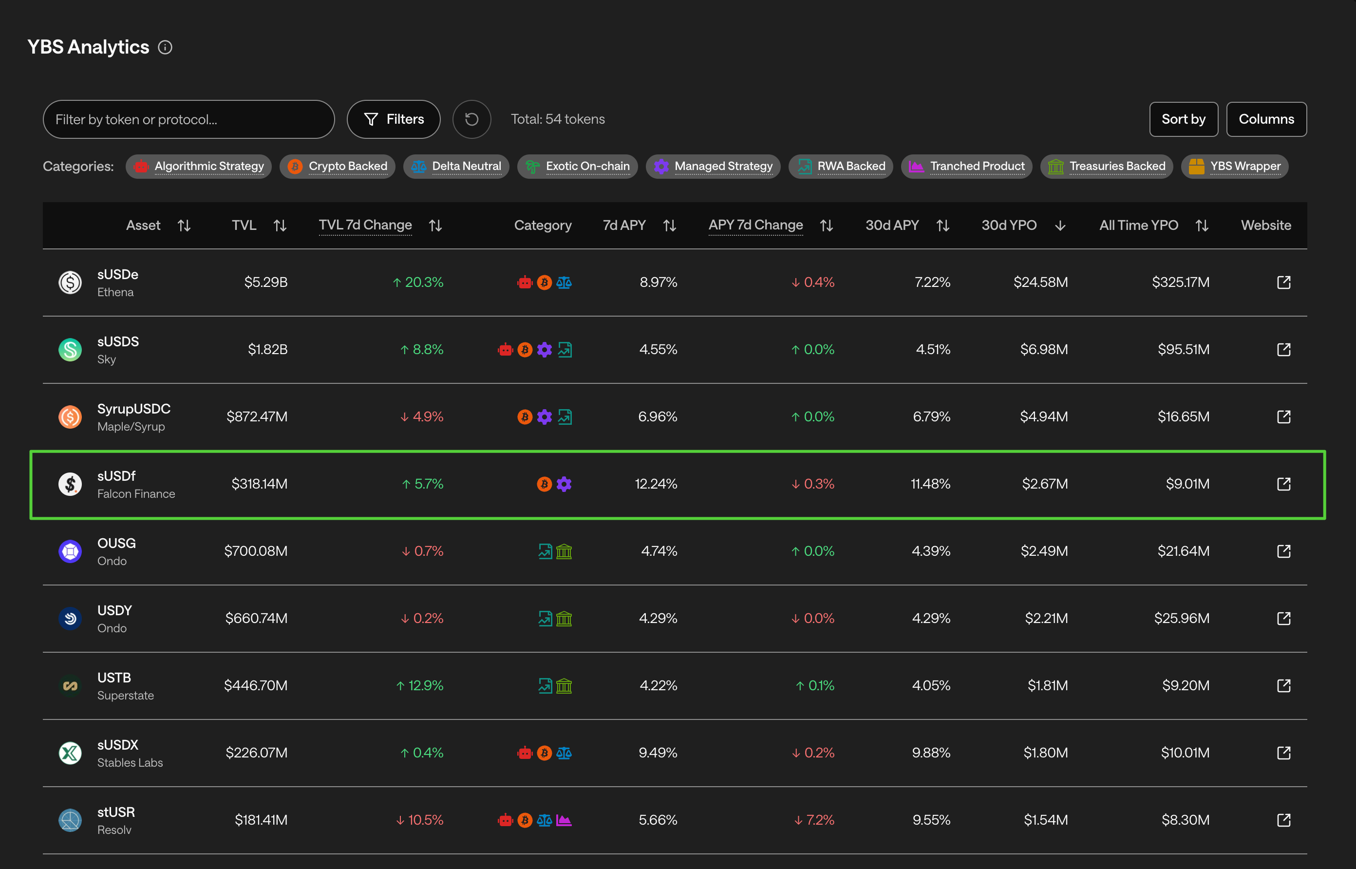Click the 12.24% 7d APY value

[x=656, y=484]
